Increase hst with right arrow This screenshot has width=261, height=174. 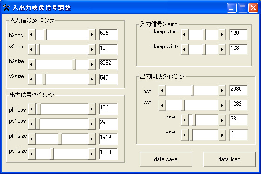pyautogui.click(x=222, y=90)
